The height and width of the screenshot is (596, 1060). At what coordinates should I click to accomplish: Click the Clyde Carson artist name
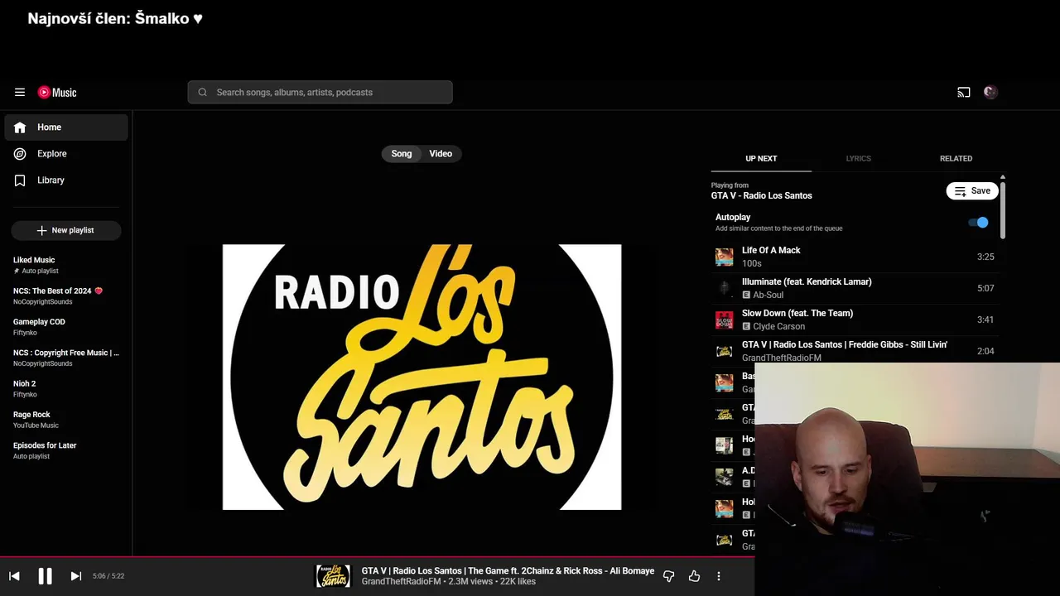[x=778, y=326]
